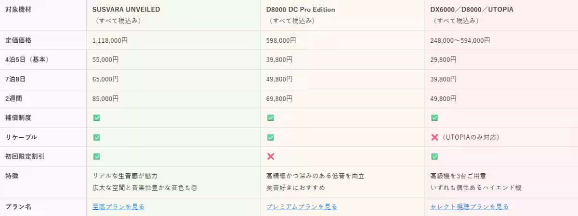Select the SUSVARA UNVEILED column header
This screenshot has width=578, height=216.
coord(126,10)
